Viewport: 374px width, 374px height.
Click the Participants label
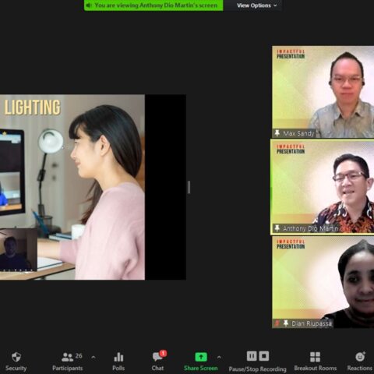[68, 369]
